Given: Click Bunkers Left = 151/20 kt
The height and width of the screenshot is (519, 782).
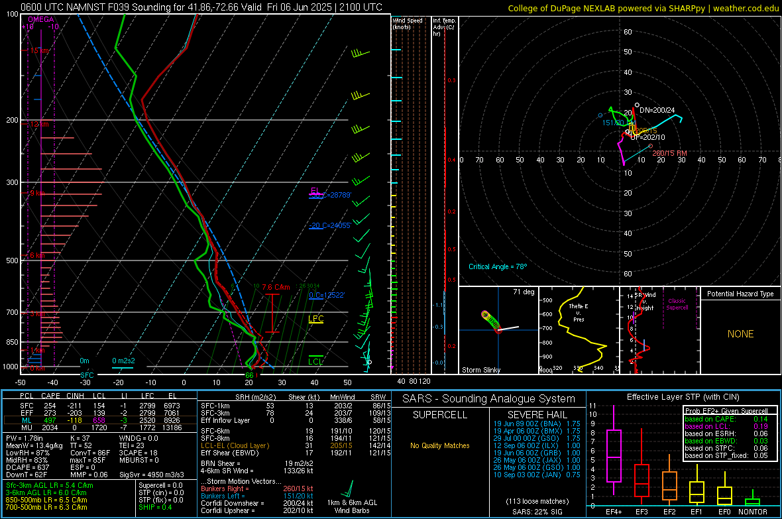Looking at the screenshot, I should pyautogui.click(x=257, y=496).
